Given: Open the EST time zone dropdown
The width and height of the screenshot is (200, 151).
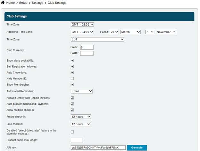Looking at the screenshot, I should click(97, 39).
